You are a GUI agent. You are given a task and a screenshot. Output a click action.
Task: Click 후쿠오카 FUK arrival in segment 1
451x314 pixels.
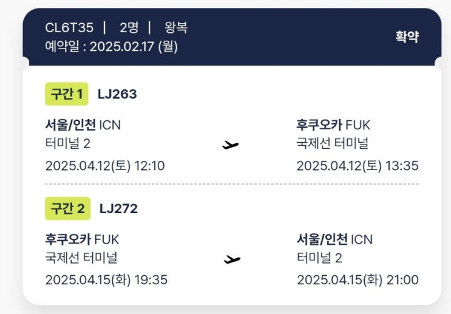point(333,125)
